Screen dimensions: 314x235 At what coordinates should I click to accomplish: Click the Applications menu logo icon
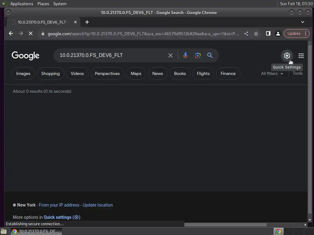[5, 4]
